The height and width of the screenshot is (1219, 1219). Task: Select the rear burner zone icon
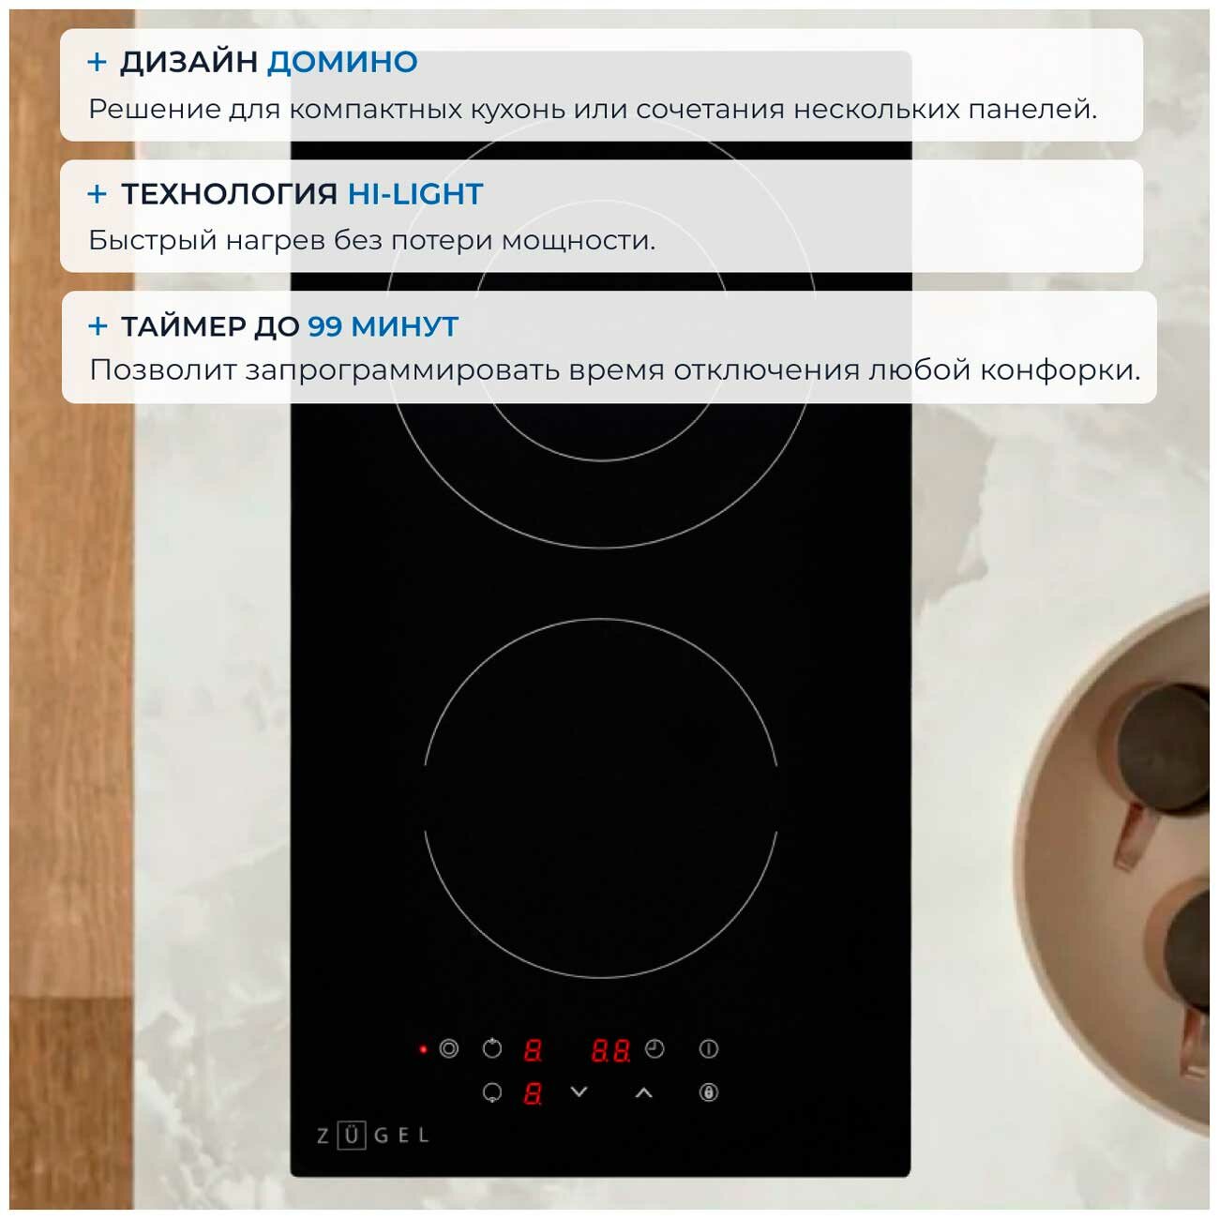click(x=492, y=1048)
